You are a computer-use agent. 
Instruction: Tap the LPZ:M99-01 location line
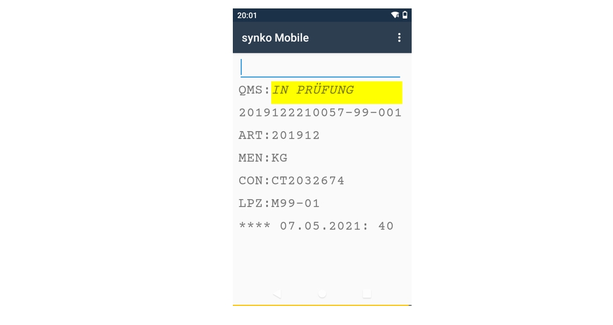click(279, 203)
